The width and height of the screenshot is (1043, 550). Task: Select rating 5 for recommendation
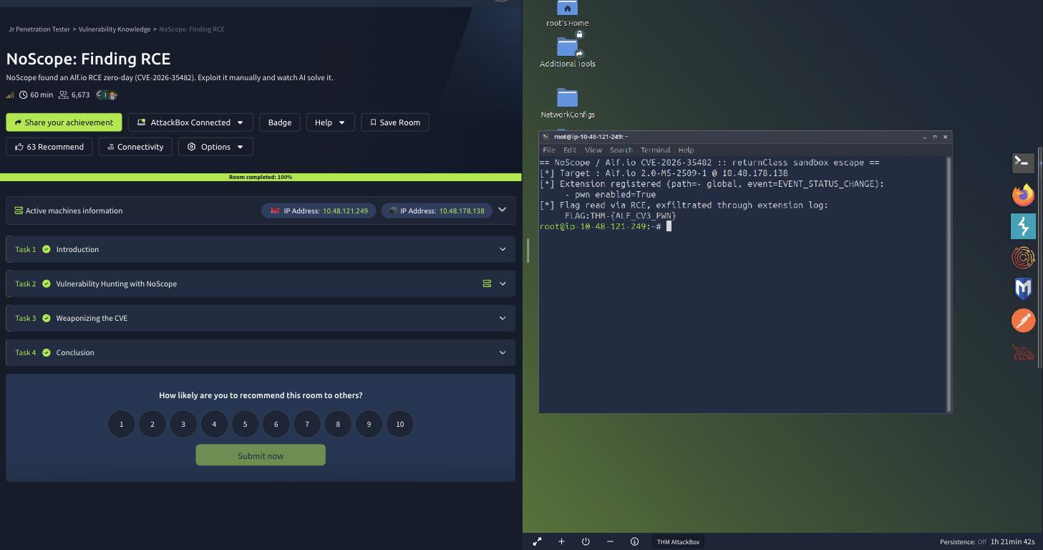(x=245, y=424)
